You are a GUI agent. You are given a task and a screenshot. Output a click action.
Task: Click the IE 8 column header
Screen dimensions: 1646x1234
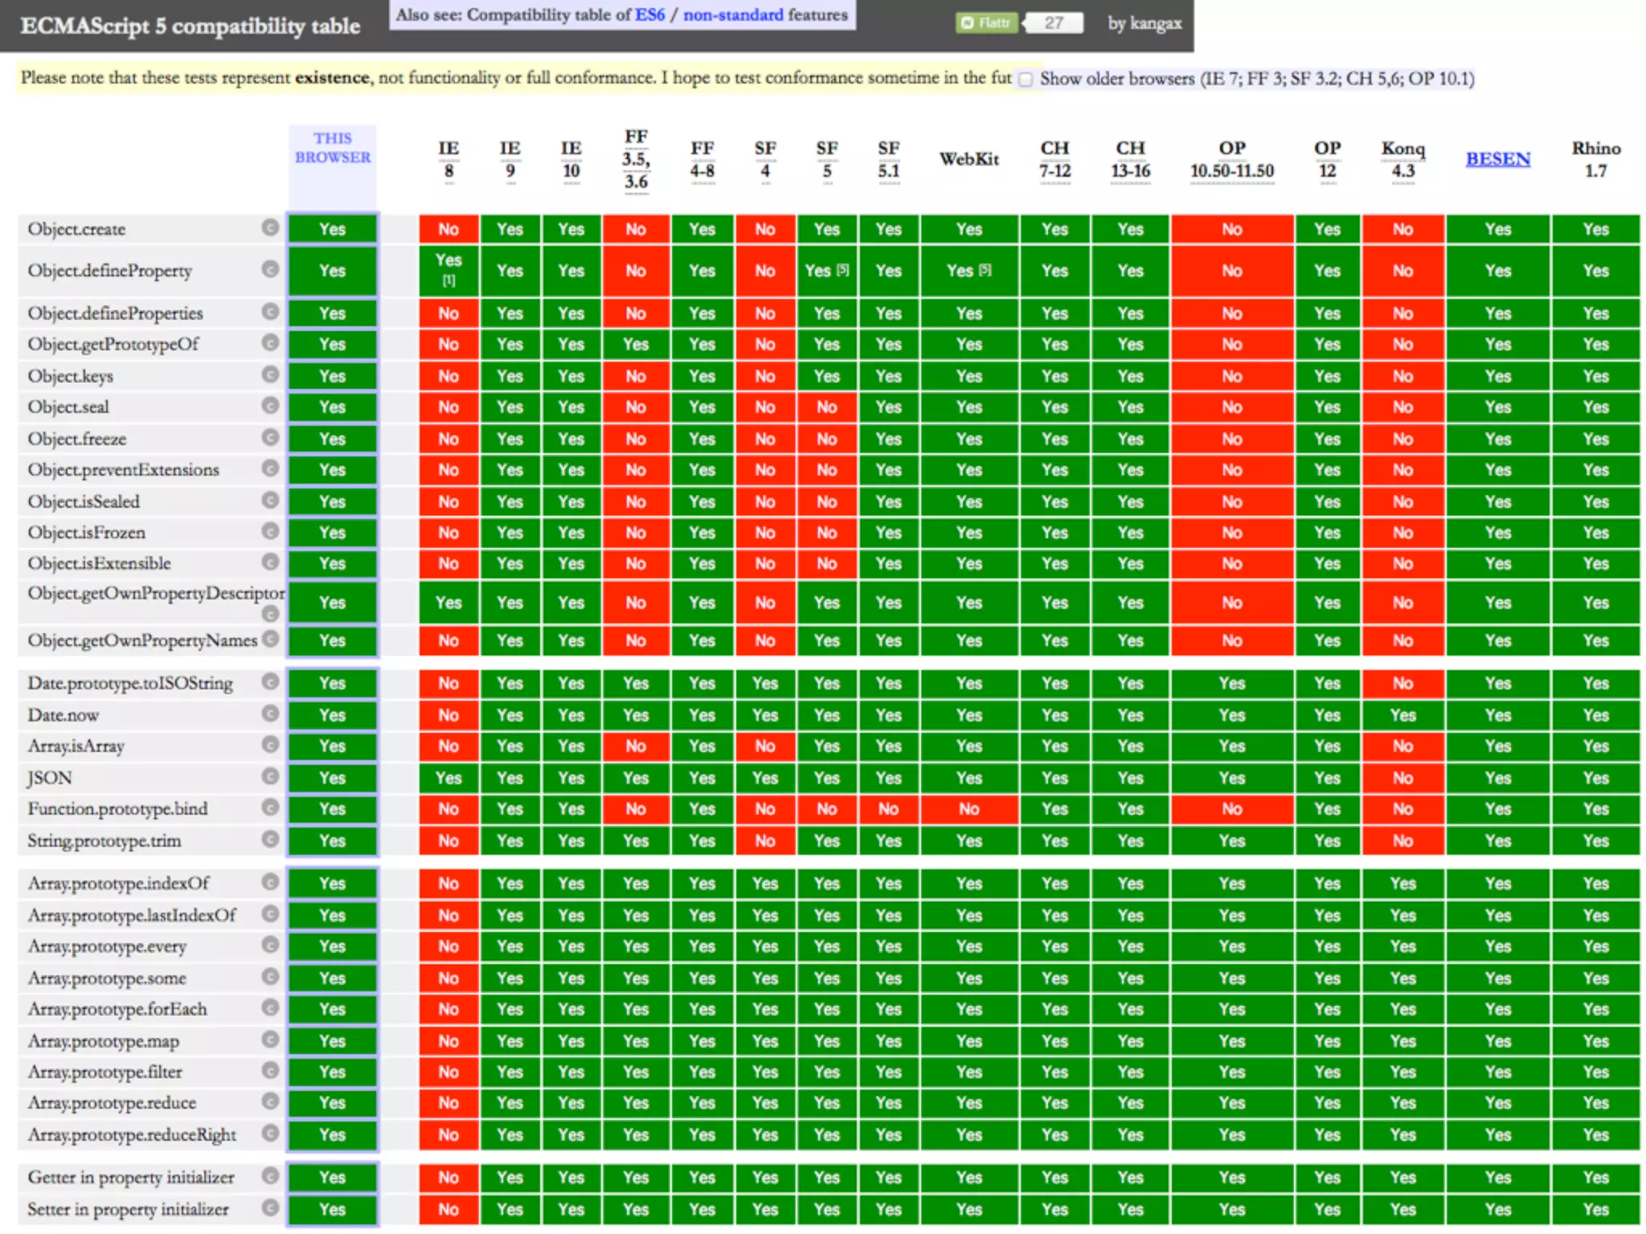448,159
